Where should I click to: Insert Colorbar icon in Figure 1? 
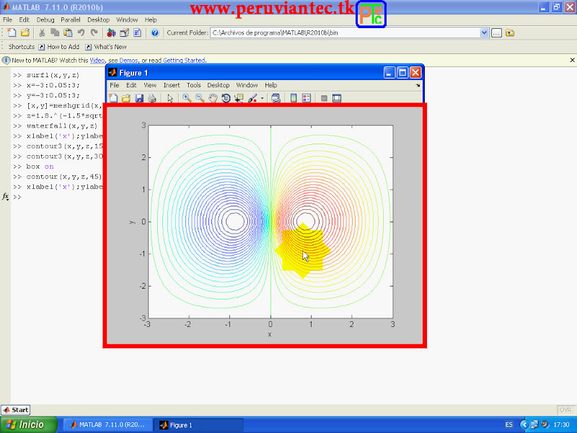(294, 98)
